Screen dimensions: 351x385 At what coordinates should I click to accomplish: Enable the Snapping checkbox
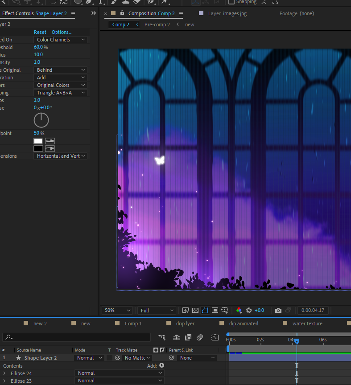(x=231, y=2)
